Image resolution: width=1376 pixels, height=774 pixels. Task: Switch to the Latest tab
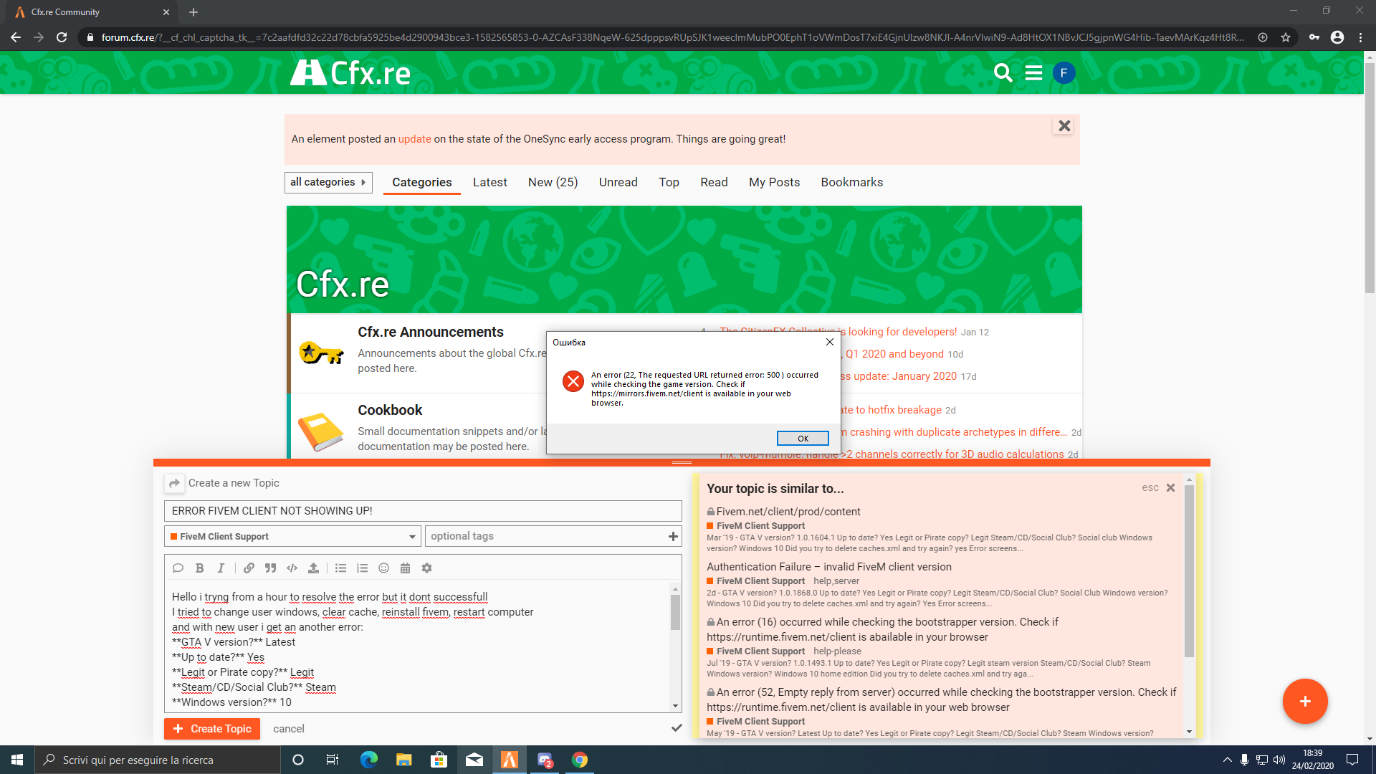[x=489, y=182]
